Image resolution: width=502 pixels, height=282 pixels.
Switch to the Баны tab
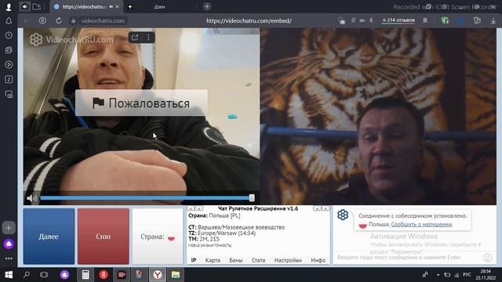click(x=235, y=260)
